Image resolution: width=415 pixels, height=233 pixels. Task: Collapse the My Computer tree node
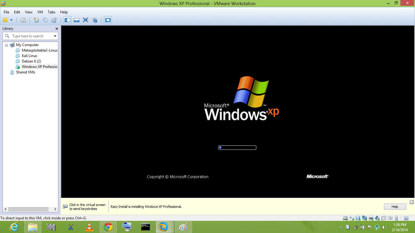(7, 45)
